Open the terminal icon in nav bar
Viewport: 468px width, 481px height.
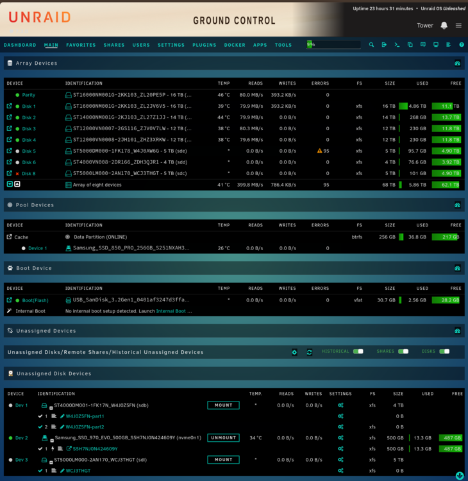pyautogui.click(x=397, y=45)
